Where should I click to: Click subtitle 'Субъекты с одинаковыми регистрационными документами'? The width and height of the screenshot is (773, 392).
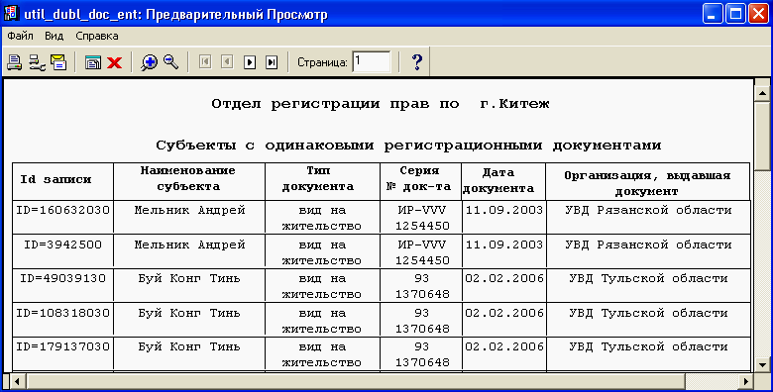[408, 146]
